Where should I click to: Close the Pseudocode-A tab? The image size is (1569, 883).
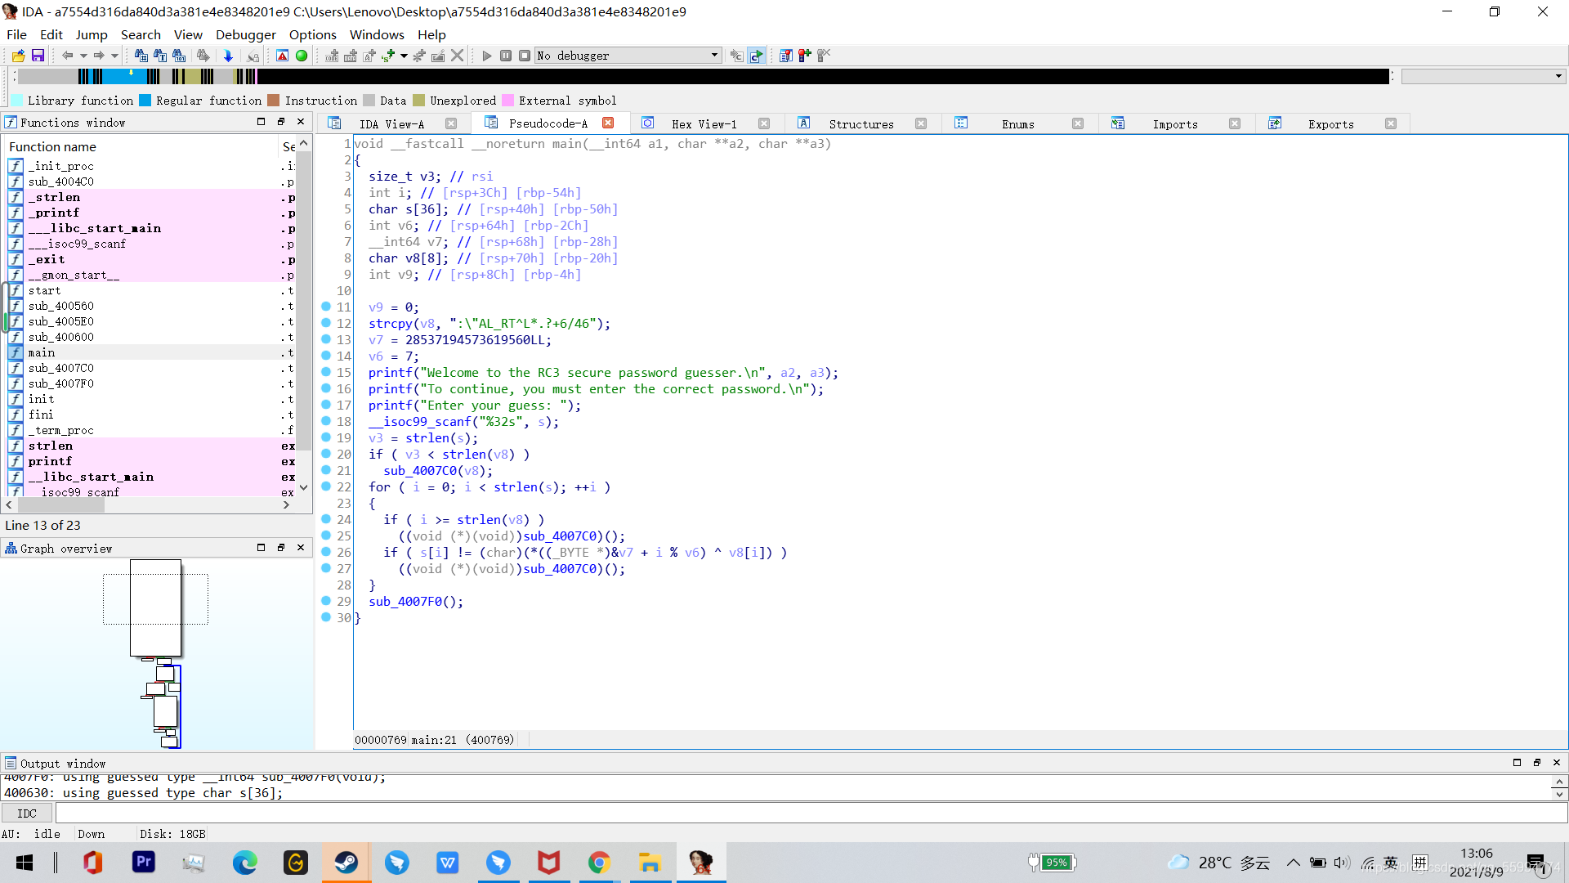(608, 123)
